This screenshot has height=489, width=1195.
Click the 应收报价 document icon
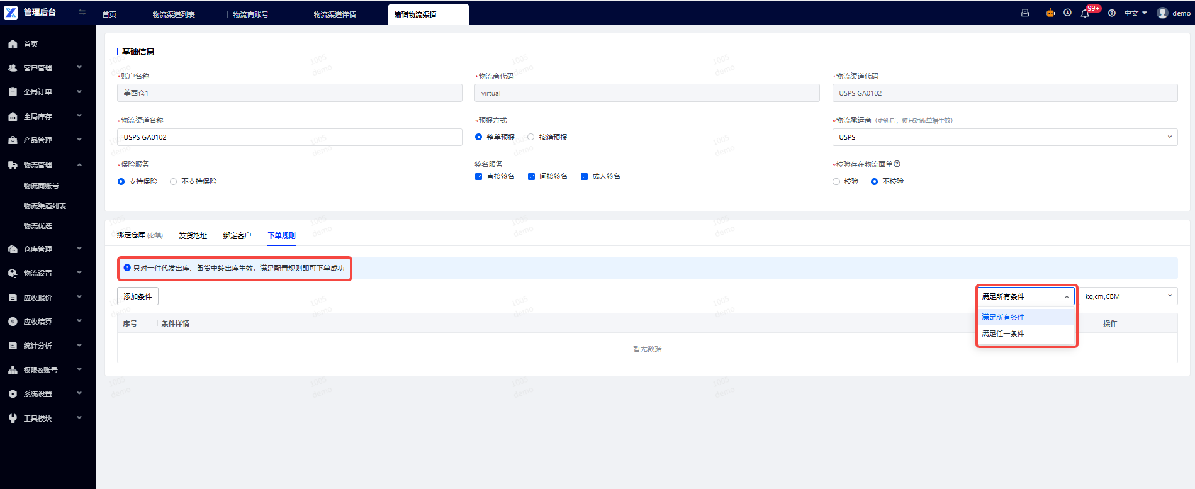tap(13, 298)
